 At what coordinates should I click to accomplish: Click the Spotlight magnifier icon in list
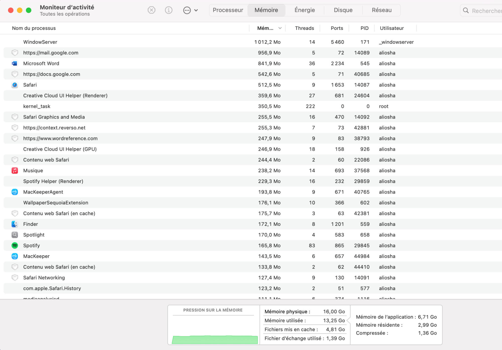15,235
